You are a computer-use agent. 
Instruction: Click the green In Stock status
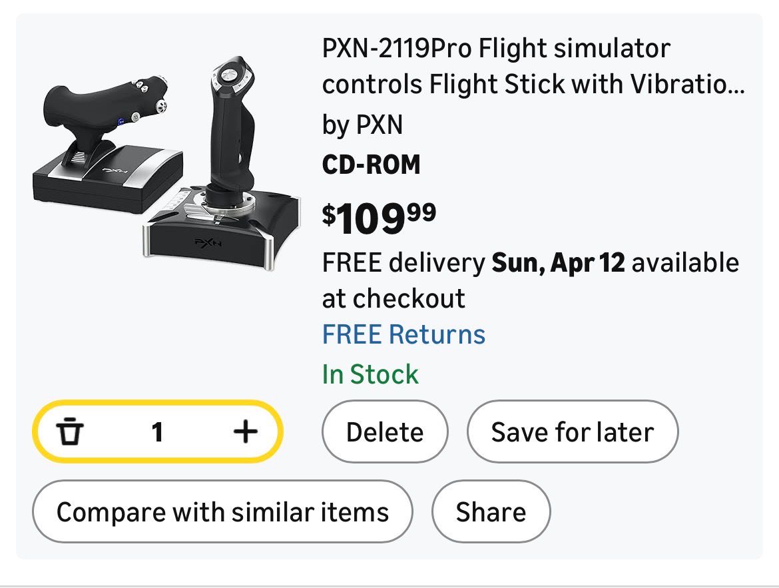(370, 374)
